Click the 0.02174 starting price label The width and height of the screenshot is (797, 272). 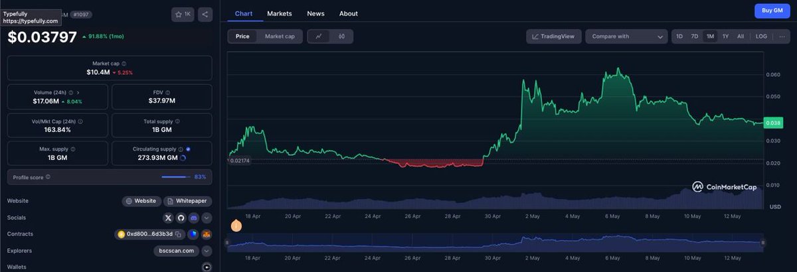pos(240,160)
